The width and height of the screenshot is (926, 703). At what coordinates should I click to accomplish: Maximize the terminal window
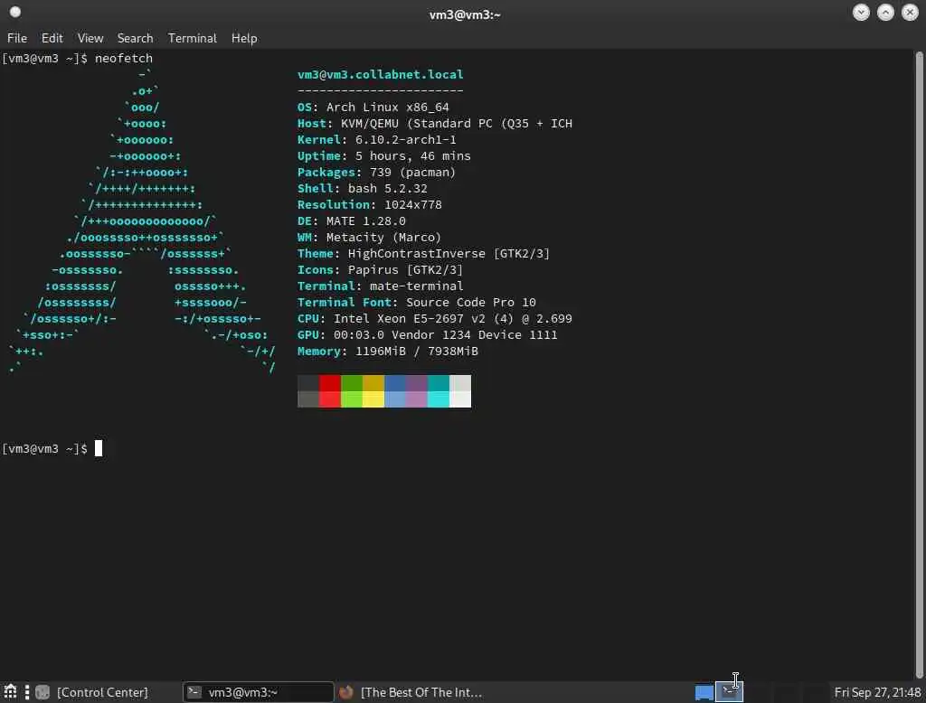[x=885, y=13]
